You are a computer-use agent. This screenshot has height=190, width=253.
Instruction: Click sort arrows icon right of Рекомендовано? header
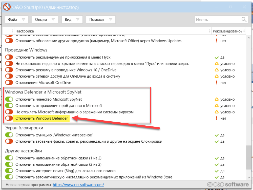[x=244, y=31]
